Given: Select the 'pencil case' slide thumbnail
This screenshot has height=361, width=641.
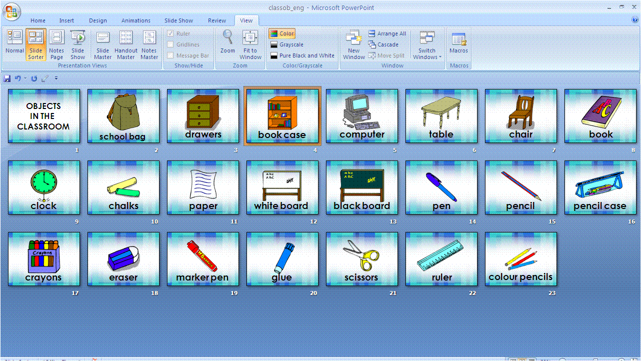Looking at the screenshot, I should click(600, 187).
